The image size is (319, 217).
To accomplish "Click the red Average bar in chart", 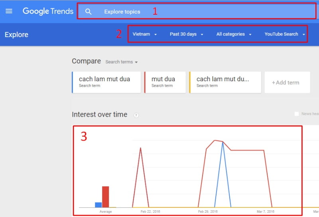I will tap(106, 197).
